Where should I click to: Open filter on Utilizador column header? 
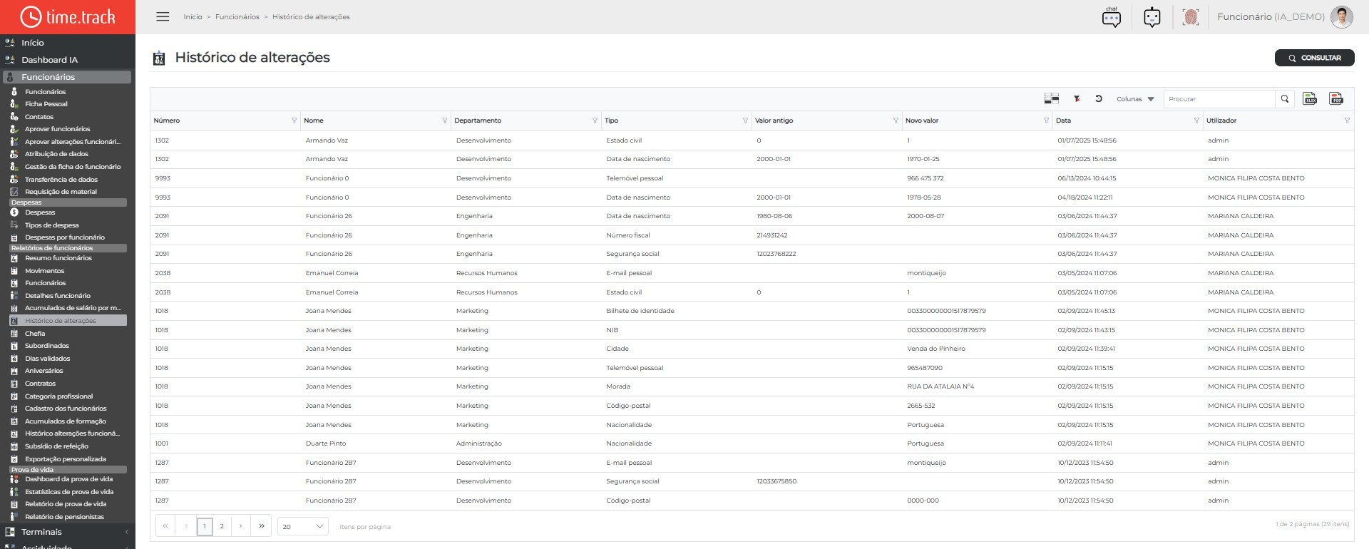tap(1347, 120)
